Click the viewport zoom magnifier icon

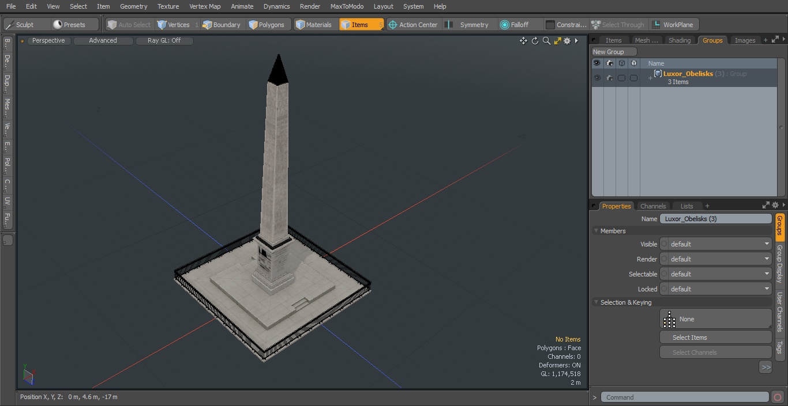tap(546, 41)
